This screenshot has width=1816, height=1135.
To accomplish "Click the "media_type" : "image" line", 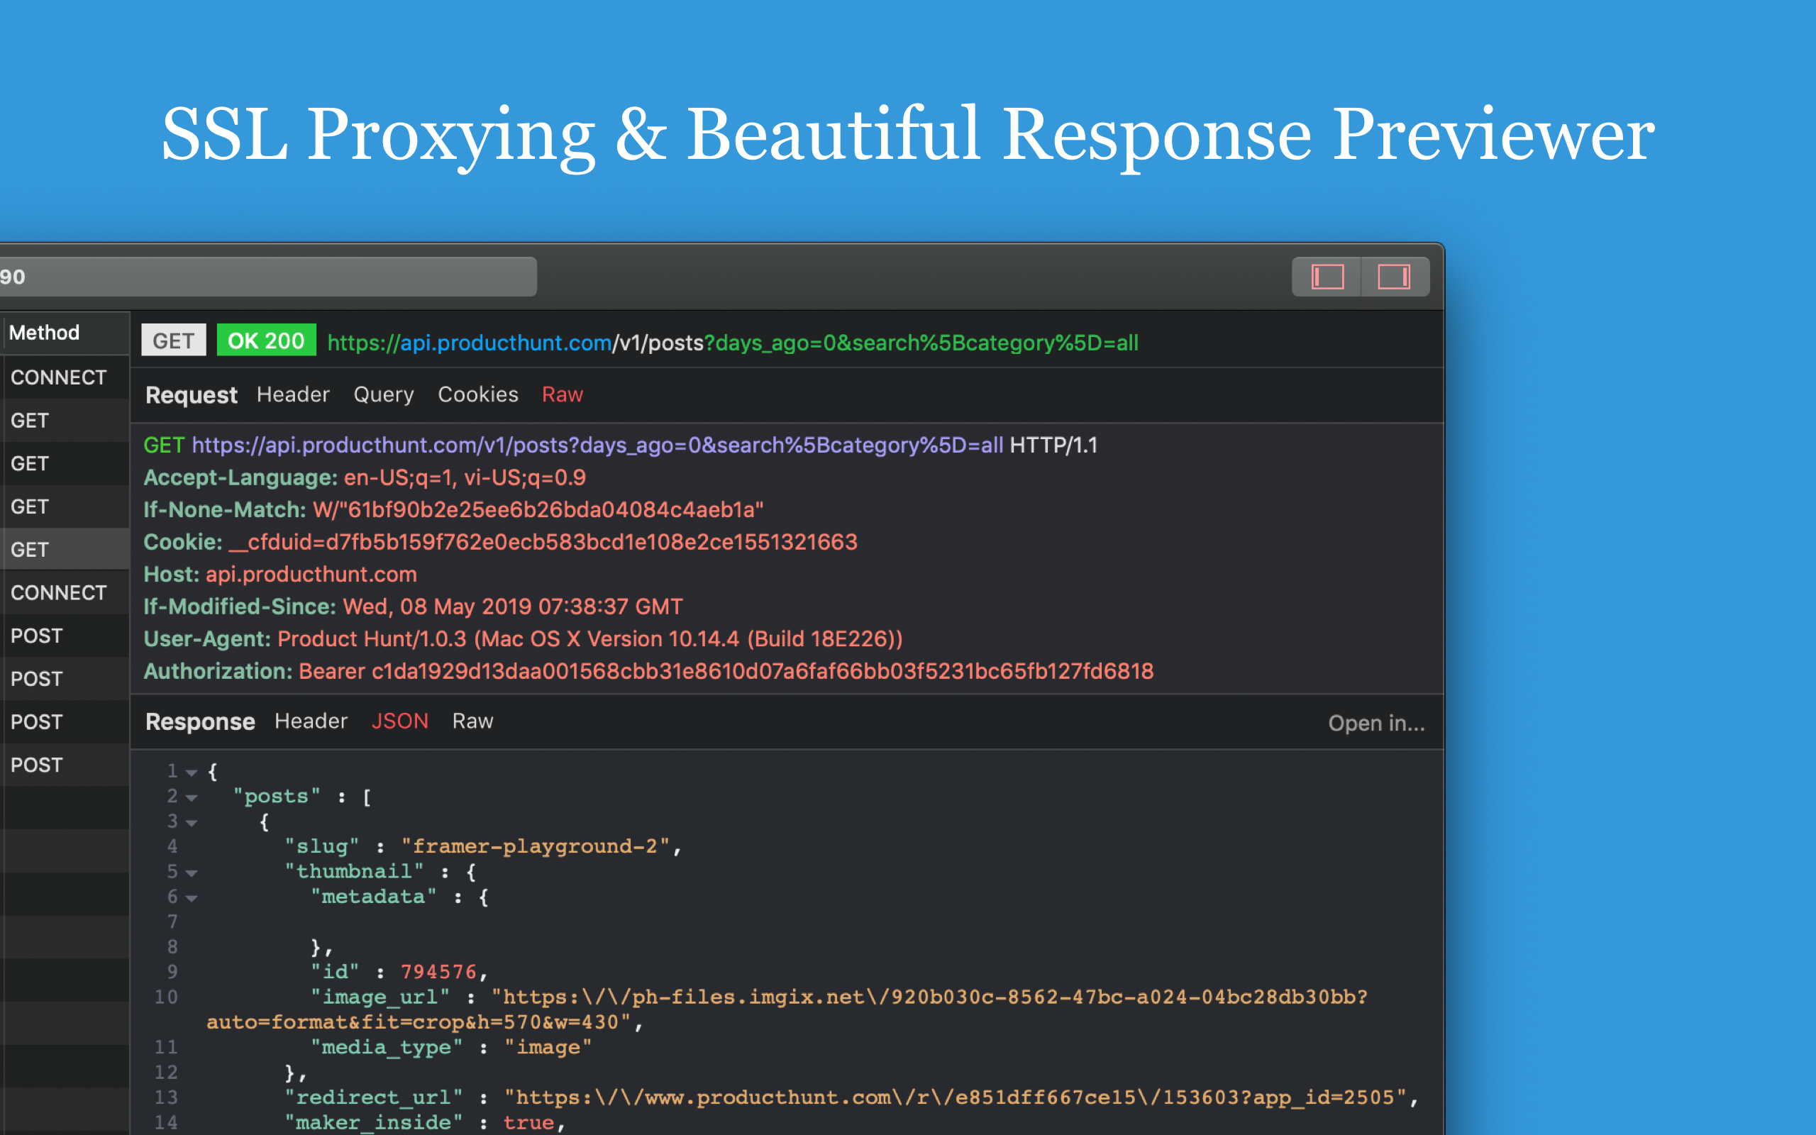I will (x=452, y=1048).
